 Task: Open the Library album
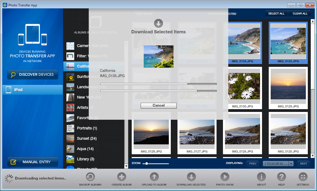point(94,159)
